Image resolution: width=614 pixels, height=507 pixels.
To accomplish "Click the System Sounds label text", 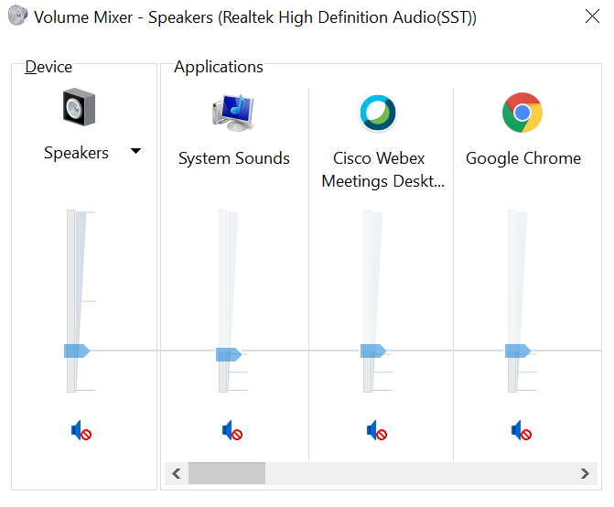I will (233, 158).
